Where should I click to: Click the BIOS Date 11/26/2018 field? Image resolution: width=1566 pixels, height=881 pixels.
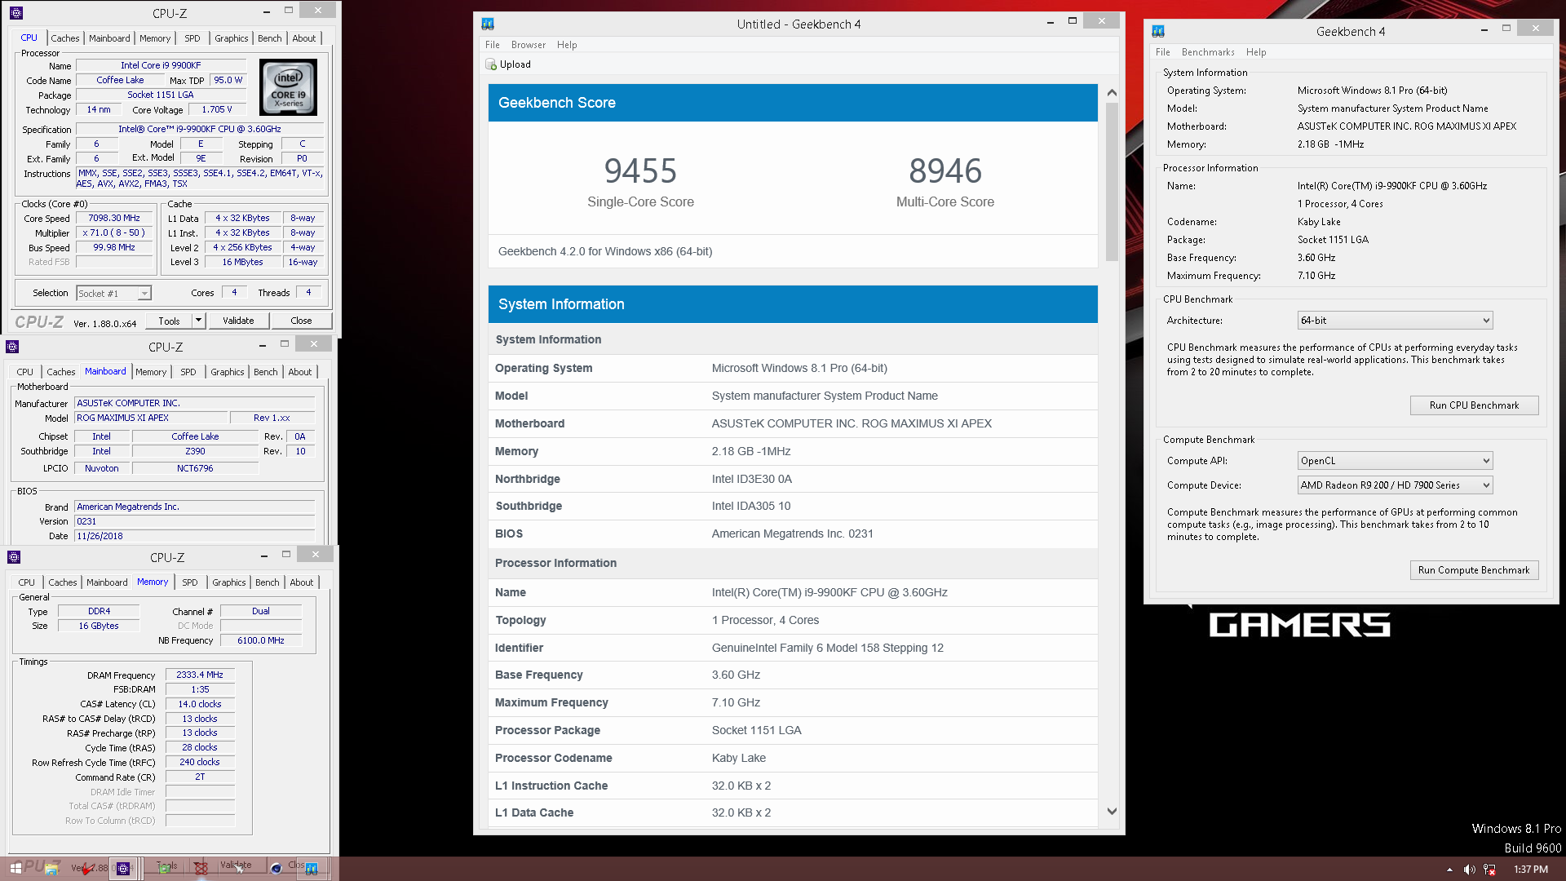coord(195,536)
